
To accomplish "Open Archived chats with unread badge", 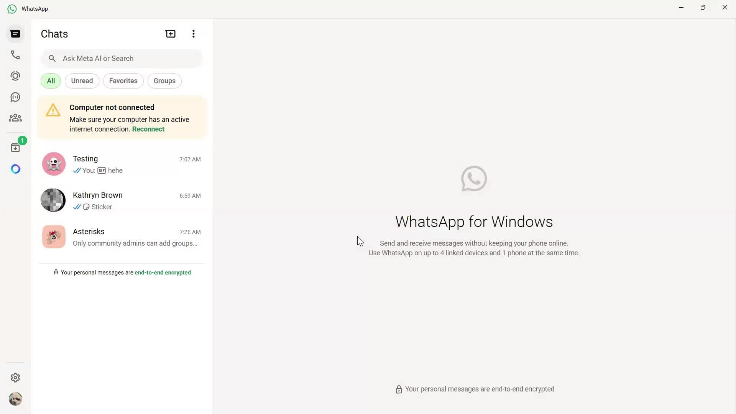I will coord(15,148).
